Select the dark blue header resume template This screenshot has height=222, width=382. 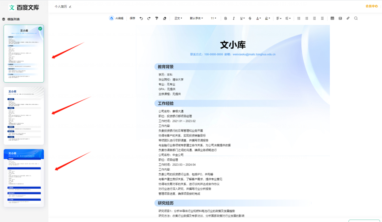24,178
